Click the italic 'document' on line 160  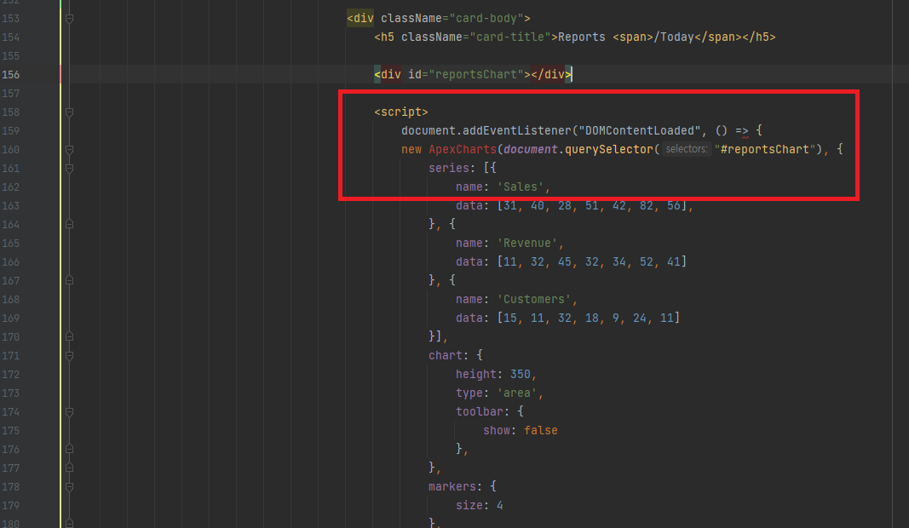click(531, 150)
